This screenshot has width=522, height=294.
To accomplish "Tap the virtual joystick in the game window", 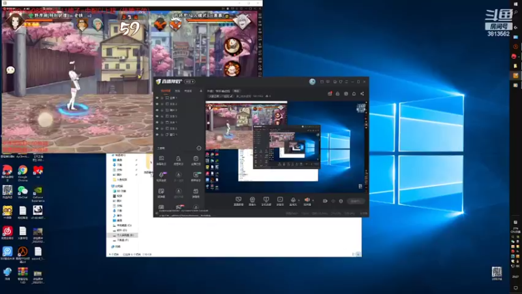I will [x=45, y=120].
